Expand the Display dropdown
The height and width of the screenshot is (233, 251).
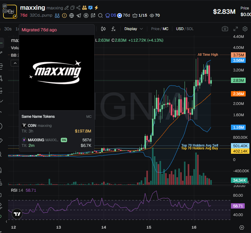pyautogui.click(x=133, y=29)
